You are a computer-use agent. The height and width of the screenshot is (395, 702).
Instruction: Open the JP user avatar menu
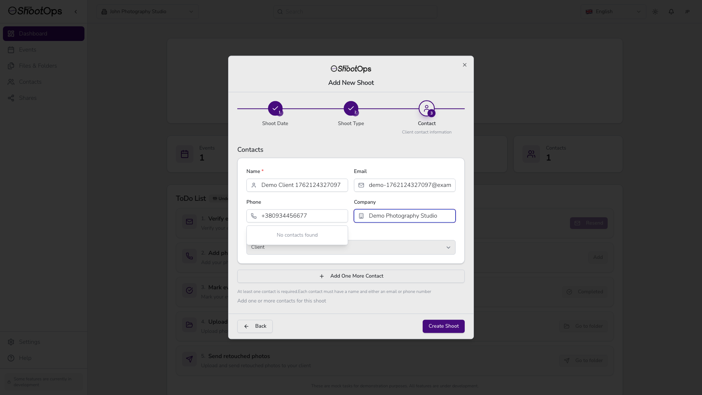pyautogui.click(x=687, y=12)
